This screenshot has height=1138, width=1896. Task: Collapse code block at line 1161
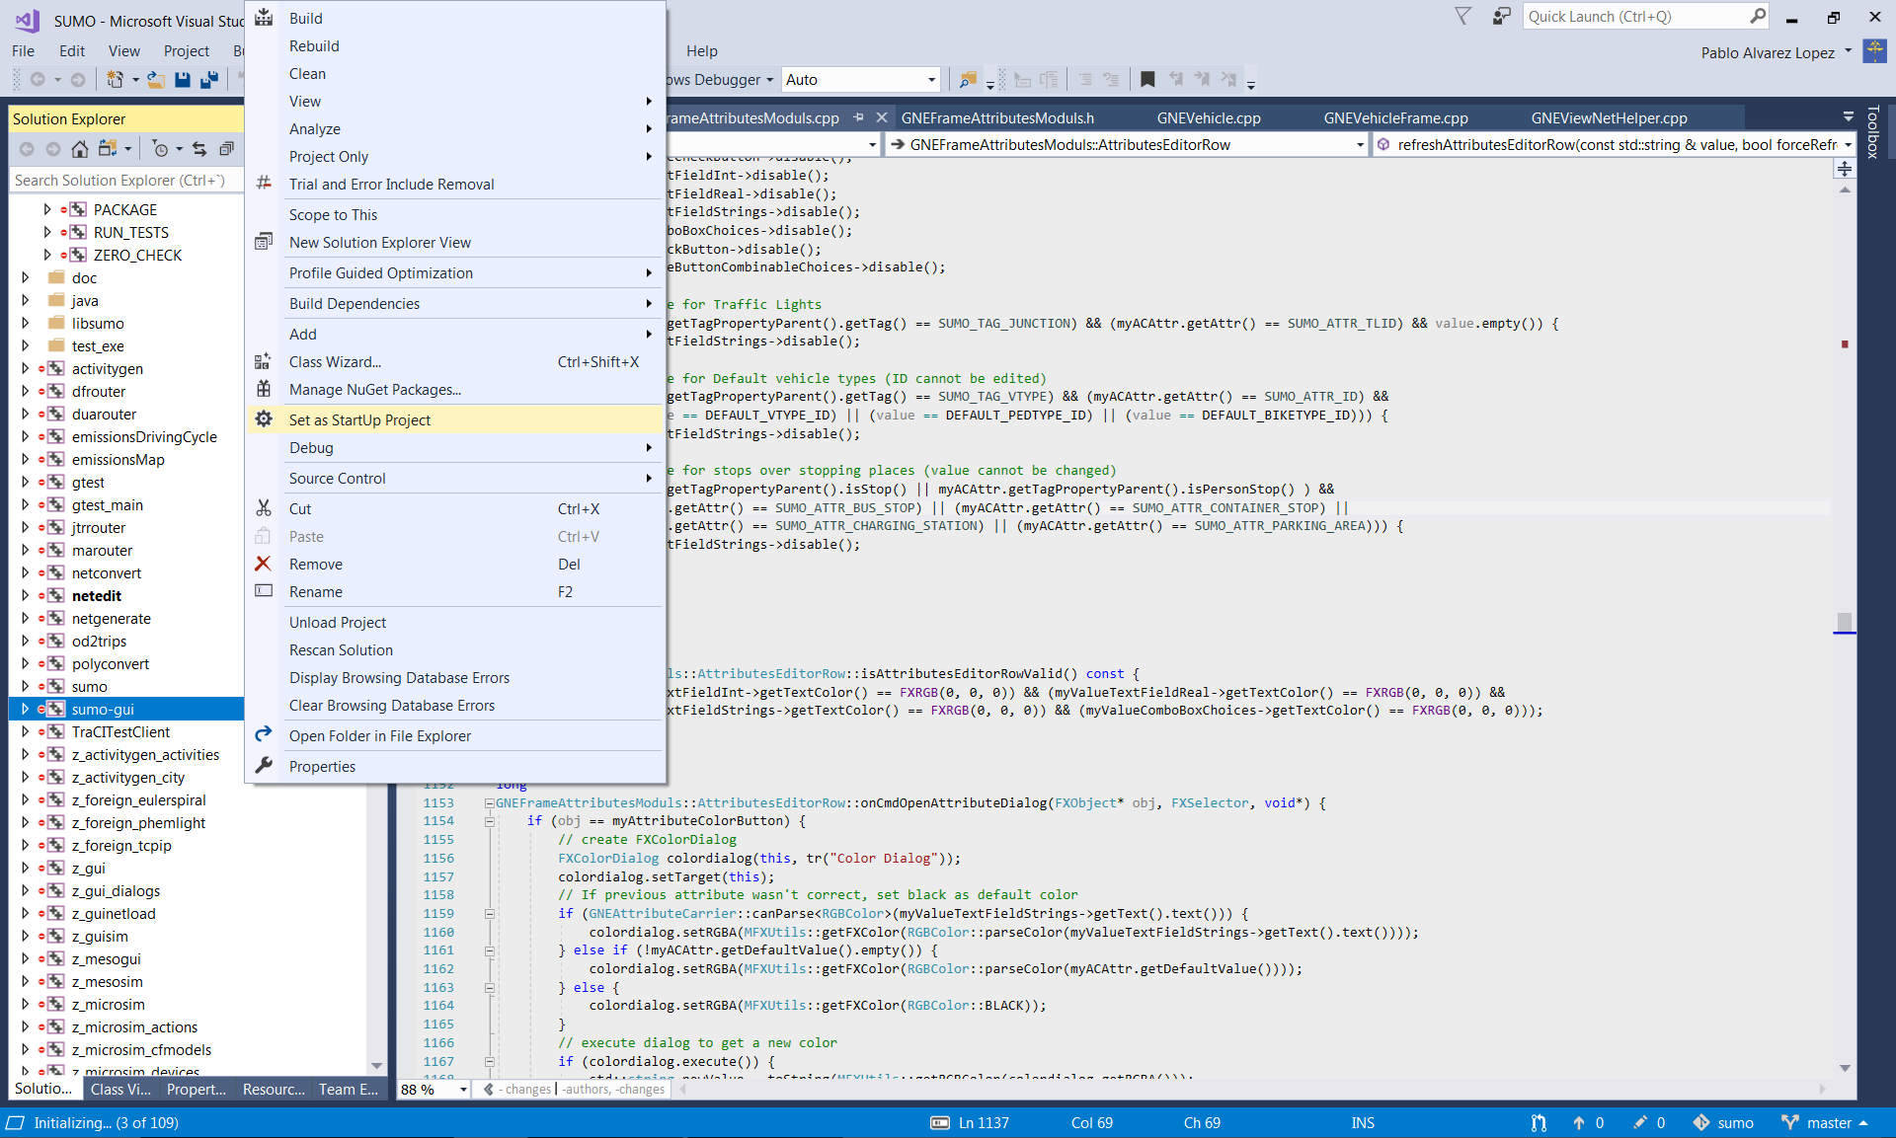pos(489,950)
